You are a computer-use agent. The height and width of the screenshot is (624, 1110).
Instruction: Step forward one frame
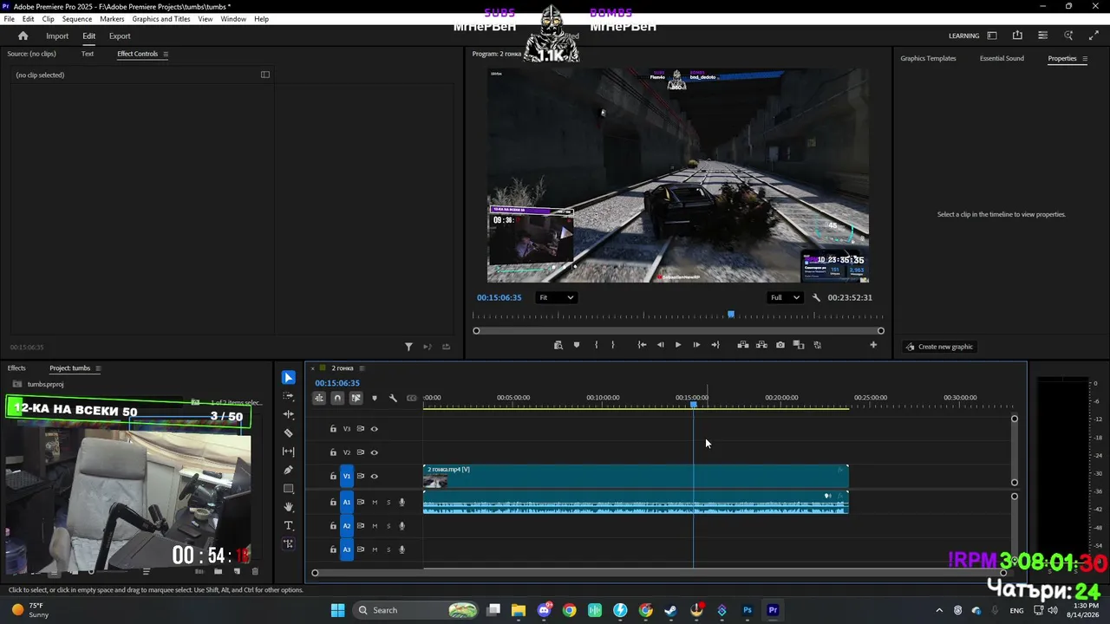click(696, 345)
